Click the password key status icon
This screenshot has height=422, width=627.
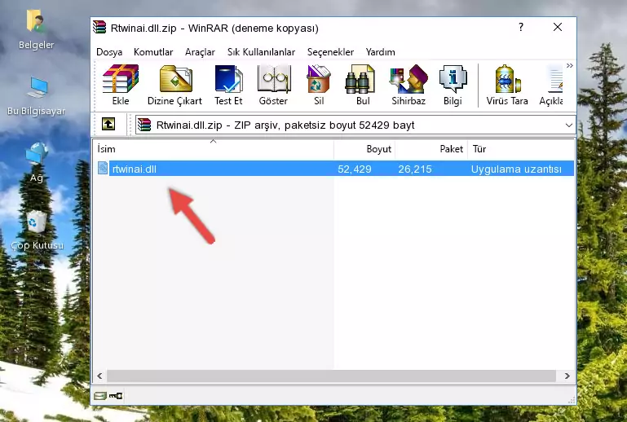(116, 396)
